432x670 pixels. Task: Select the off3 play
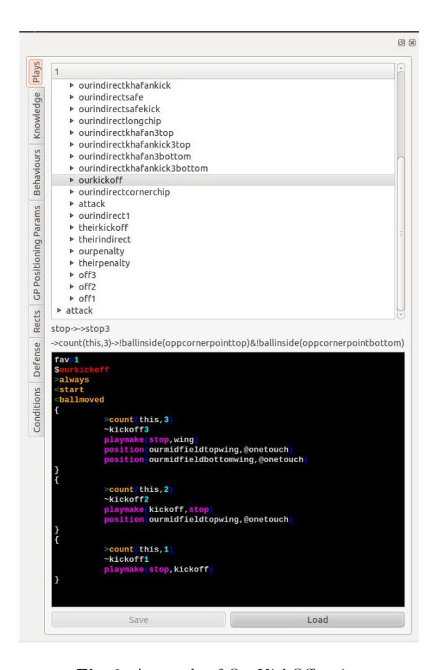[87, 275]
